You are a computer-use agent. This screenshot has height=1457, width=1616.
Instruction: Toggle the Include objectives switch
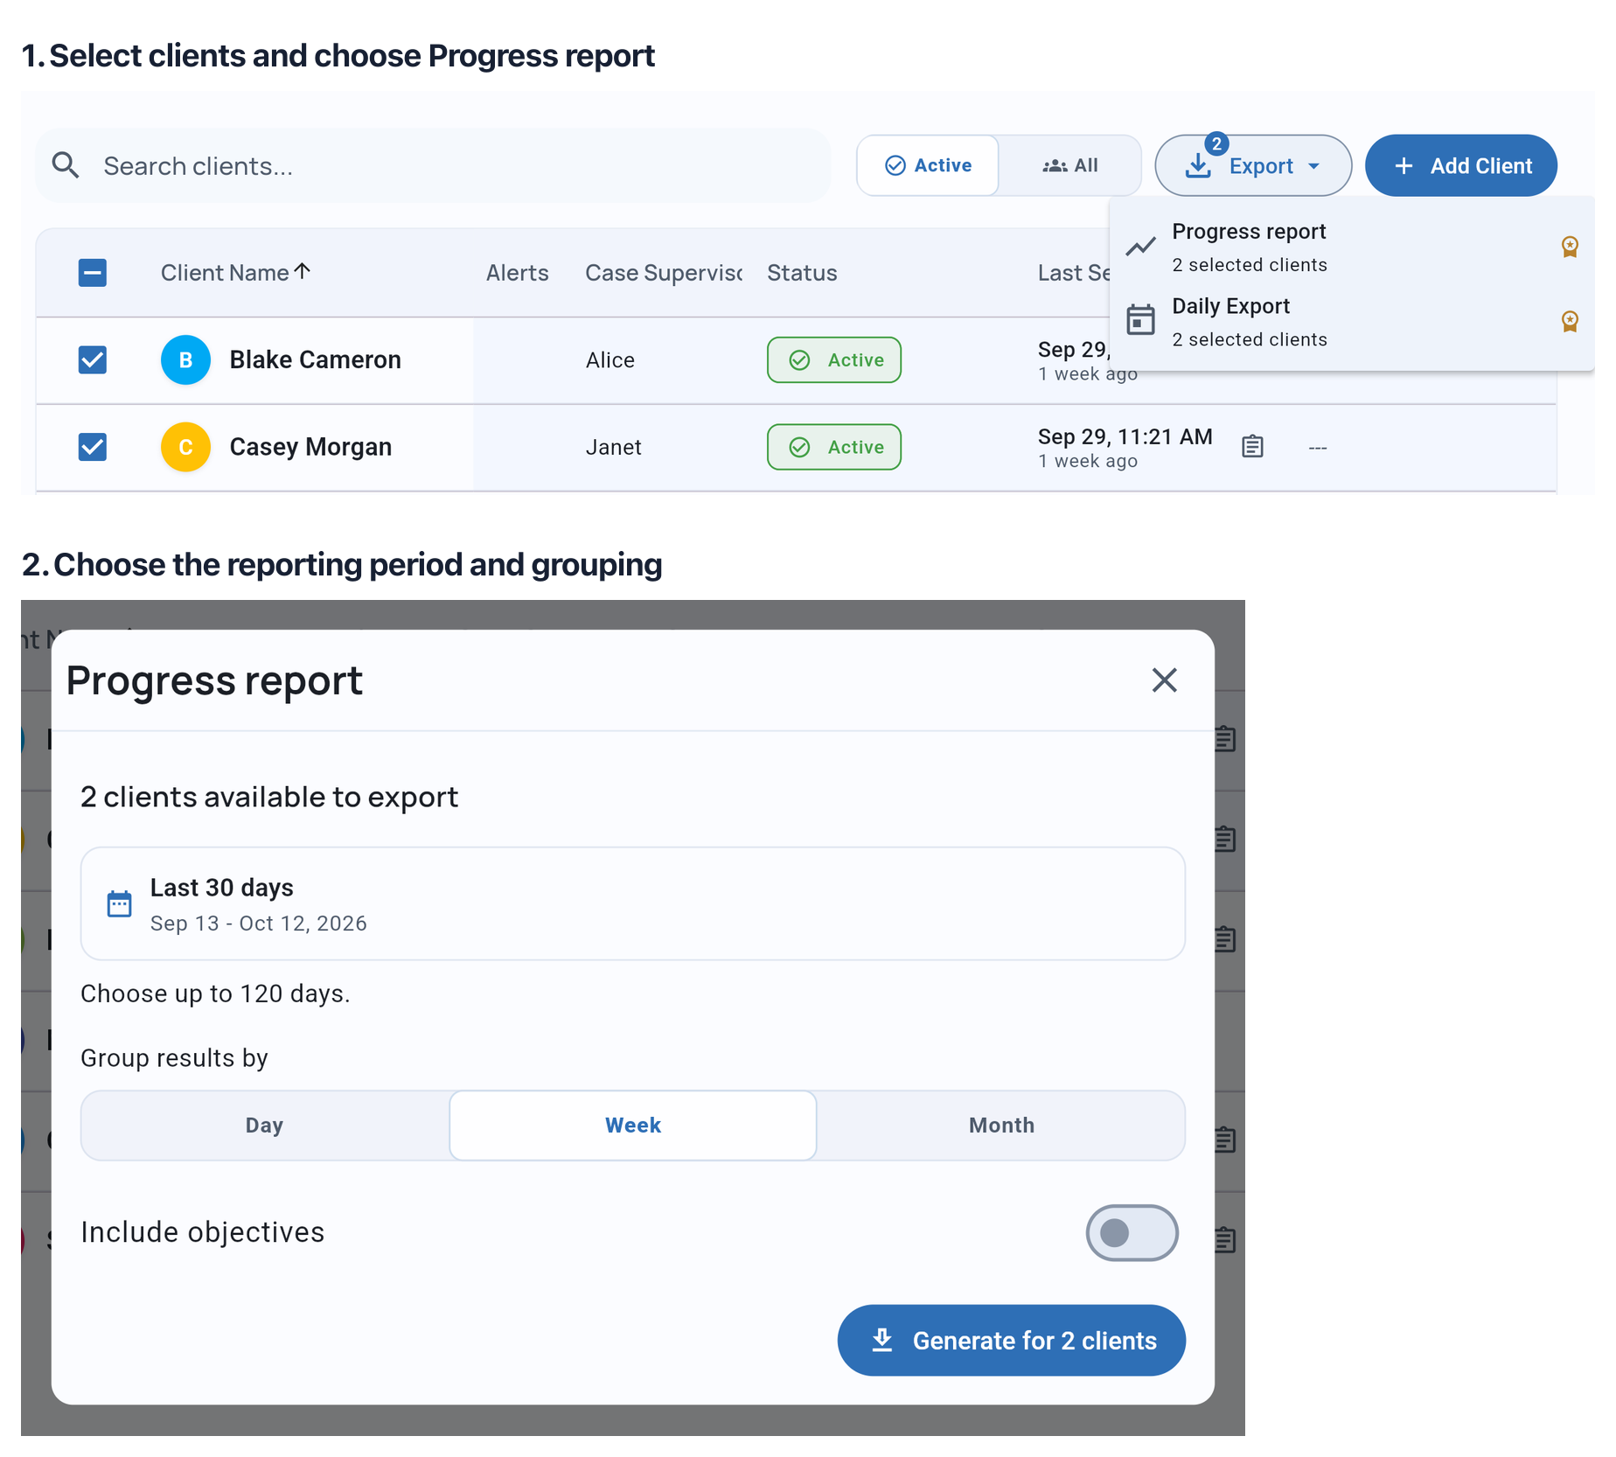pos(1132,1232)
